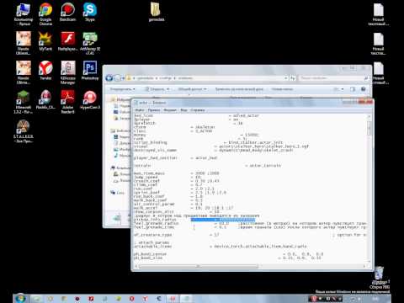Launch the S.T.A.L.K.E.R. desktop shortcut
404x303 pixels.
24,131
